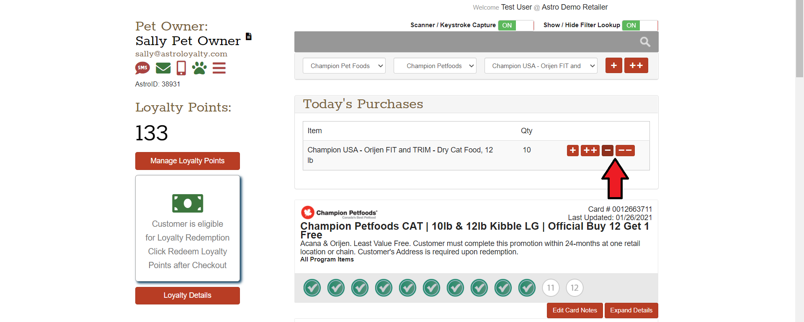The width and height of the screenshot is (804, 322).
Task: Increase Orijen FIT and TRIM quantity by one
Action: tap(573, 150)
